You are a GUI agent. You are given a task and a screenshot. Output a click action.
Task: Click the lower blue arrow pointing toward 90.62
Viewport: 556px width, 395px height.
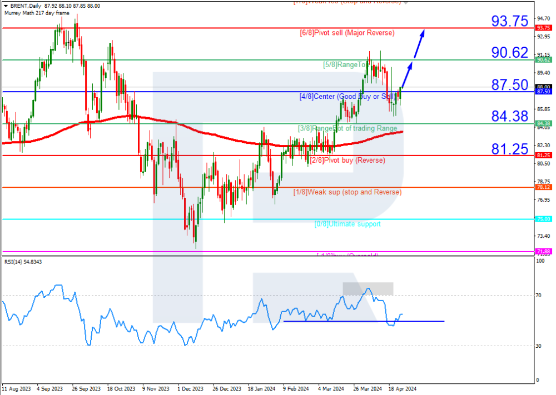[x=408, y=74]
